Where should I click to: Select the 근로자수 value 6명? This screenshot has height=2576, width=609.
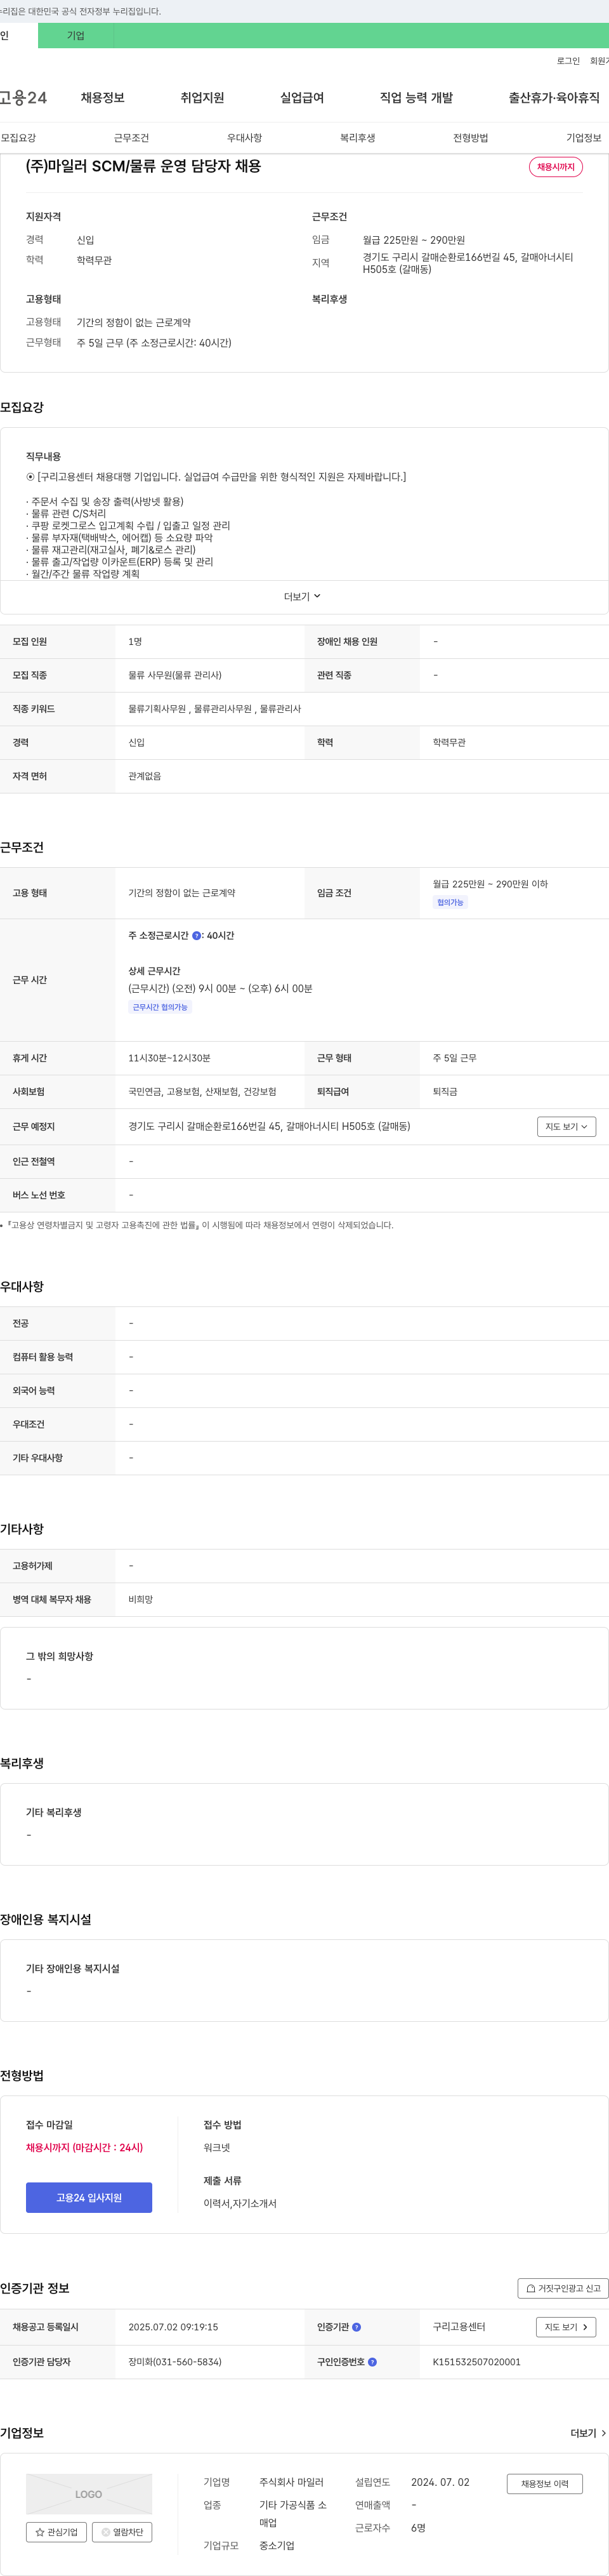[418, 2527]
